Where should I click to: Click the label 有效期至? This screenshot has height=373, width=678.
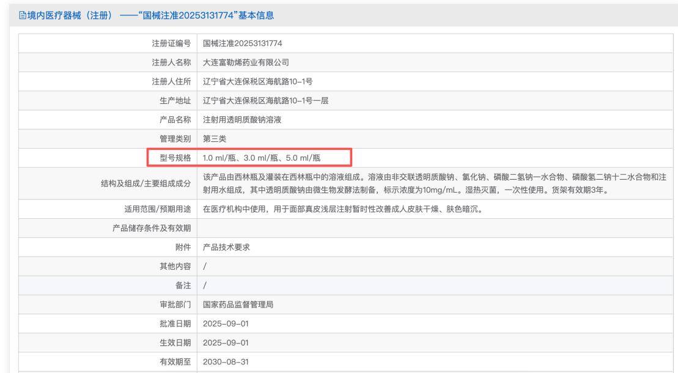[x=175, y=361]
